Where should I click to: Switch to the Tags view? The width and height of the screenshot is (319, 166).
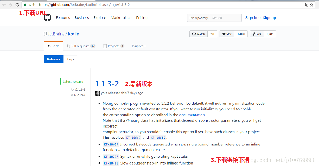pos(70,59)
